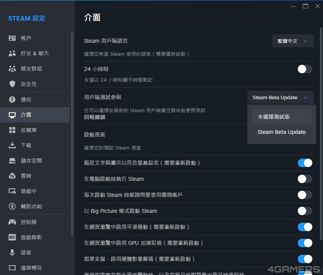The height and width of the screenshot is (275, 323).
Task: Disable 縮放文字與圖示以符合螢幕設定 toggle
Action: point(305,163)
